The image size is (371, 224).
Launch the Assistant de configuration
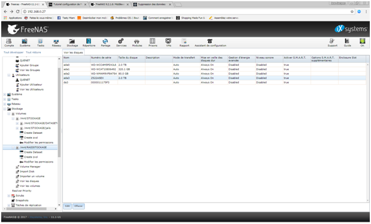(210, 43)
